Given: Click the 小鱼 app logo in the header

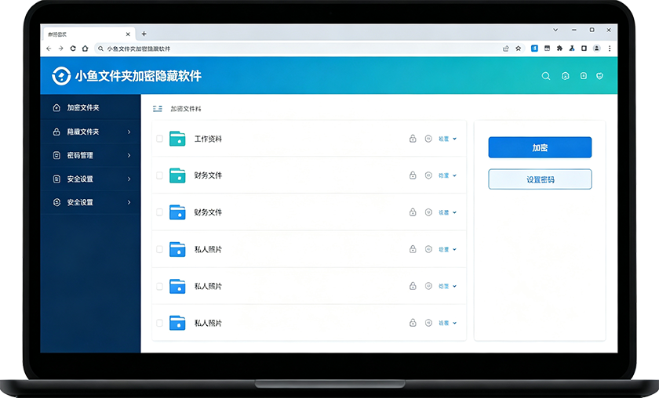Looking at the screenshot, I should point(61,76).
